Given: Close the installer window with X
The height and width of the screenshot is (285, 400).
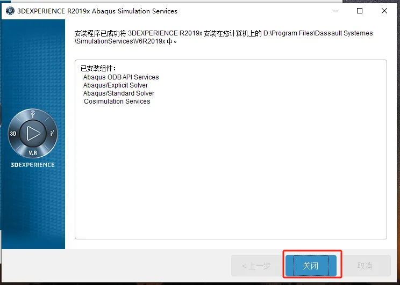Looking at the screenshot, I should coord(384,11).
